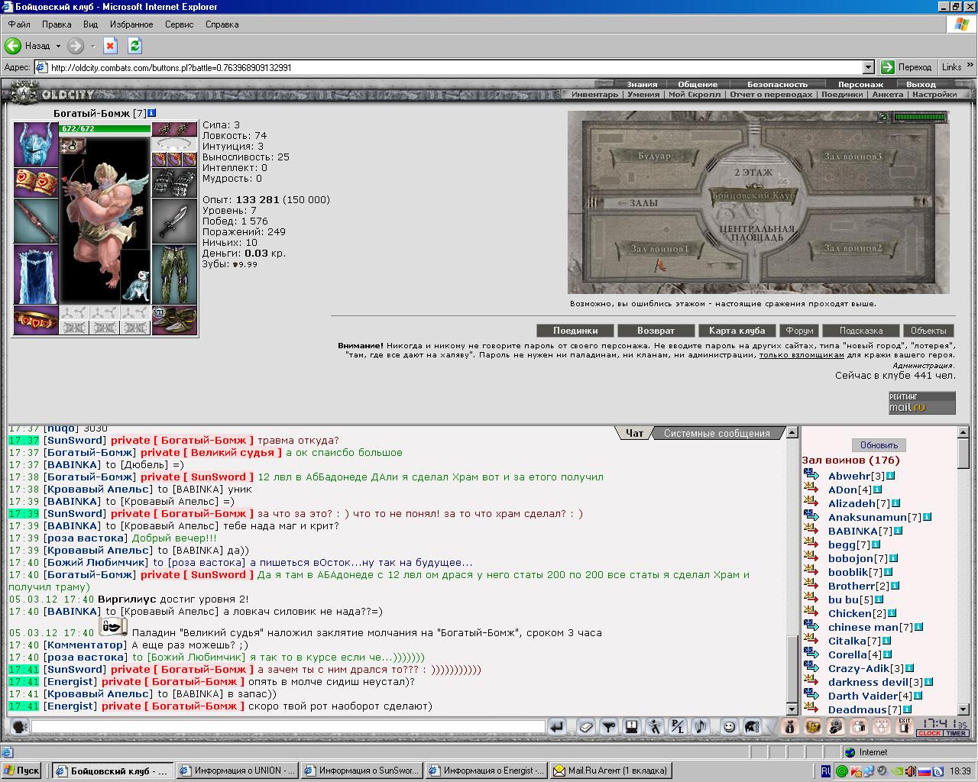Click the smiley emoticons icon in chat toolbar

[729, 727]
